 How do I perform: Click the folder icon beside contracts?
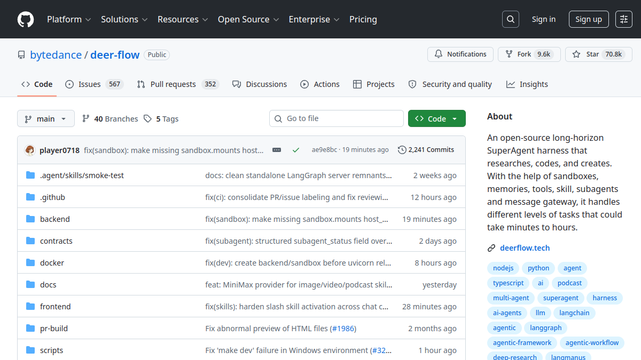[30, 241]
